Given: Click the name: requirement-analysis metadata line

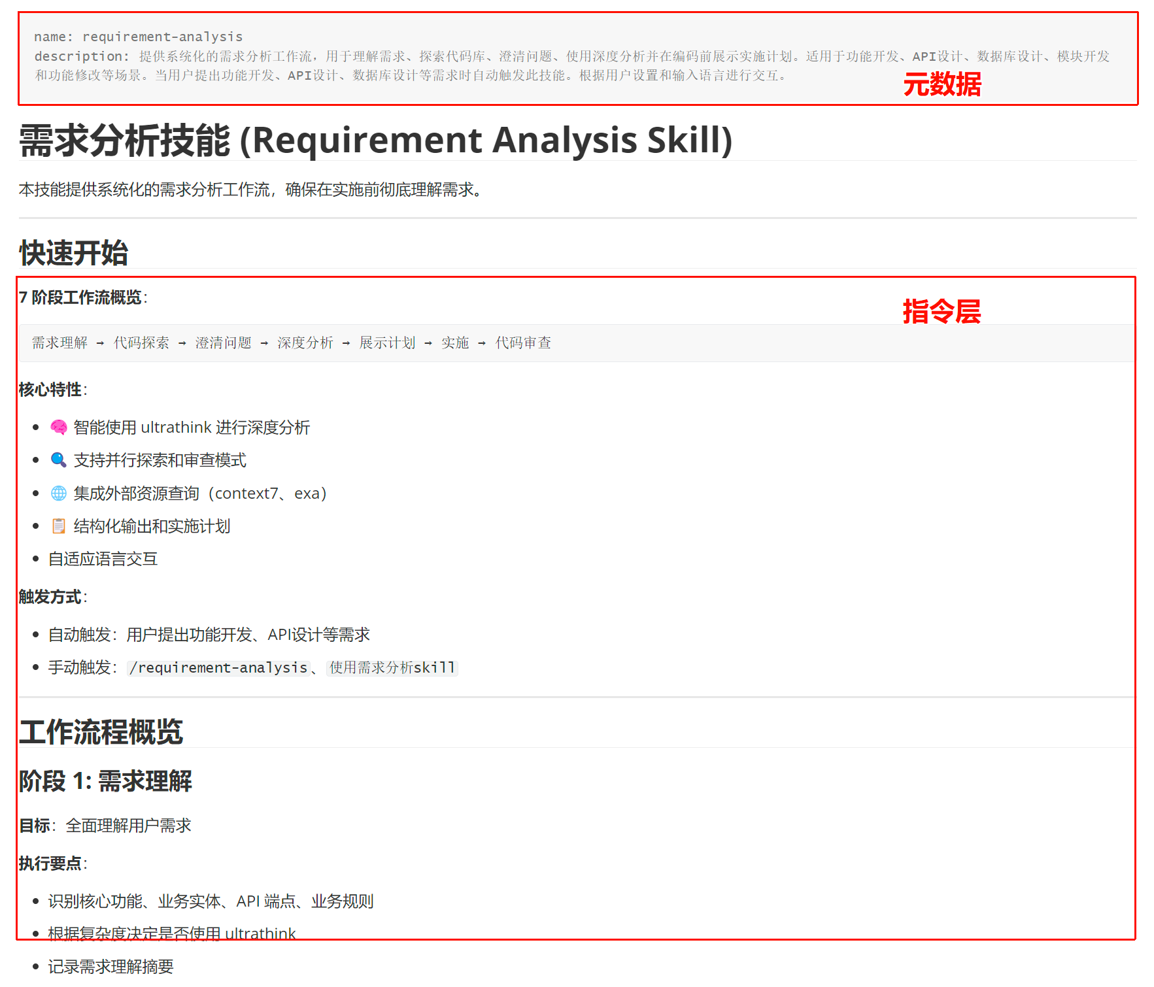Looking at the screenshot, I should pyautogui.click(x=139, y=37).
